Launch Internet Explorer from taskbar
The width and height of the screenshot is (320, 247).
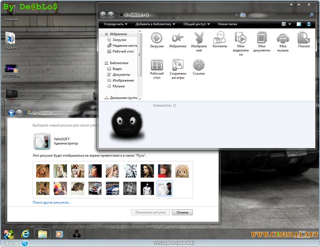pyautogui.click(x=25, y=233)
